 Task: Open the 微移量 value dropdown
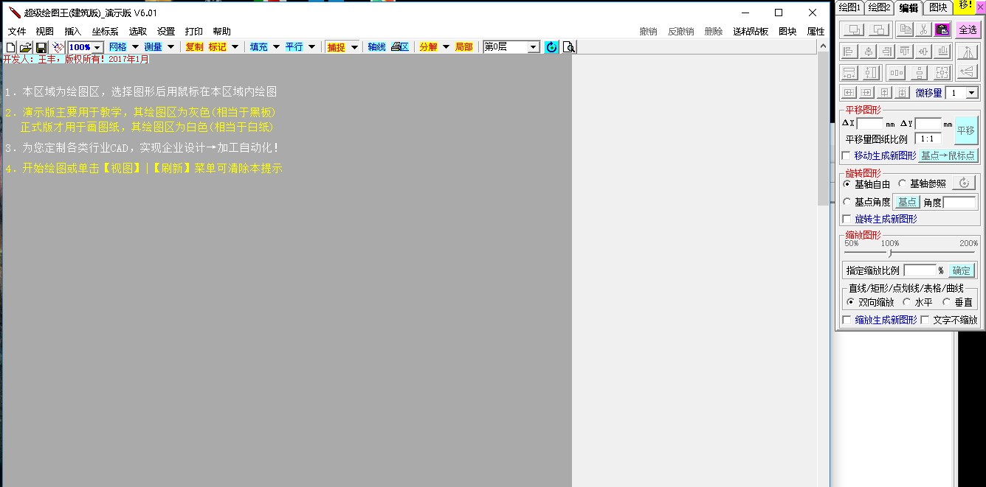(x=971, y=93)
